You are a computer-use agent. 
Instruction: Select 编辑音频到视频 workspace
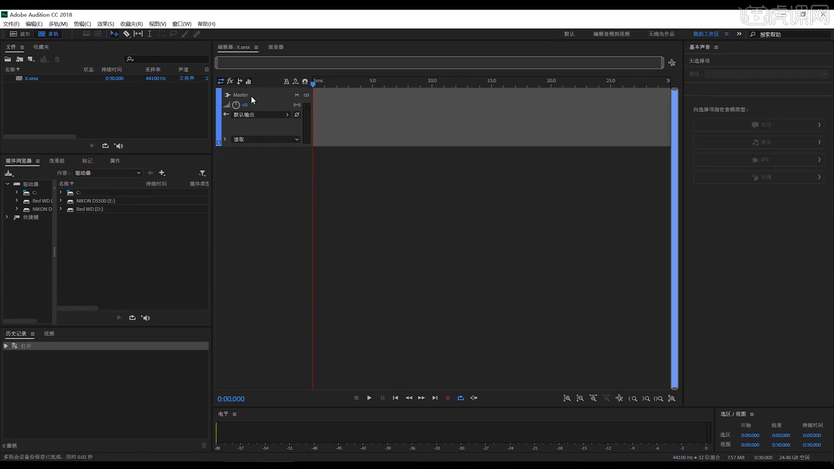[612, 34]
